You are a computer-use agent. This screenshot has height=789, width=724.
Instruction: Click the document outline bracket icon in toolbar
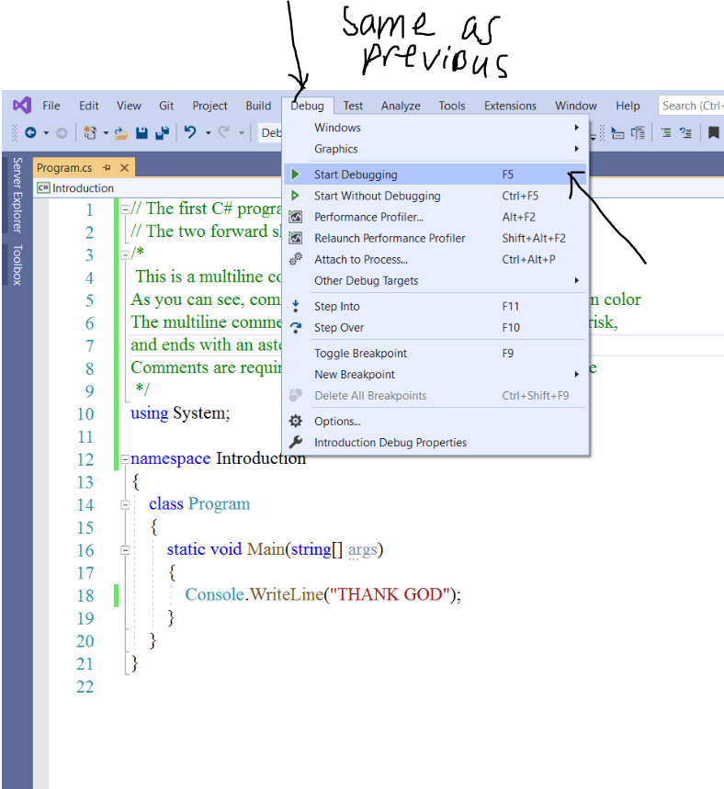tap(639, 133)
